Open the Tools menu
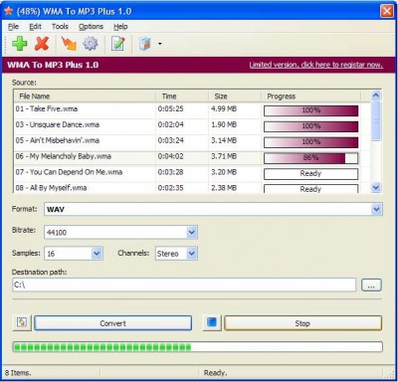This screenshot has width=398, height=382. (x=60, y=27)
